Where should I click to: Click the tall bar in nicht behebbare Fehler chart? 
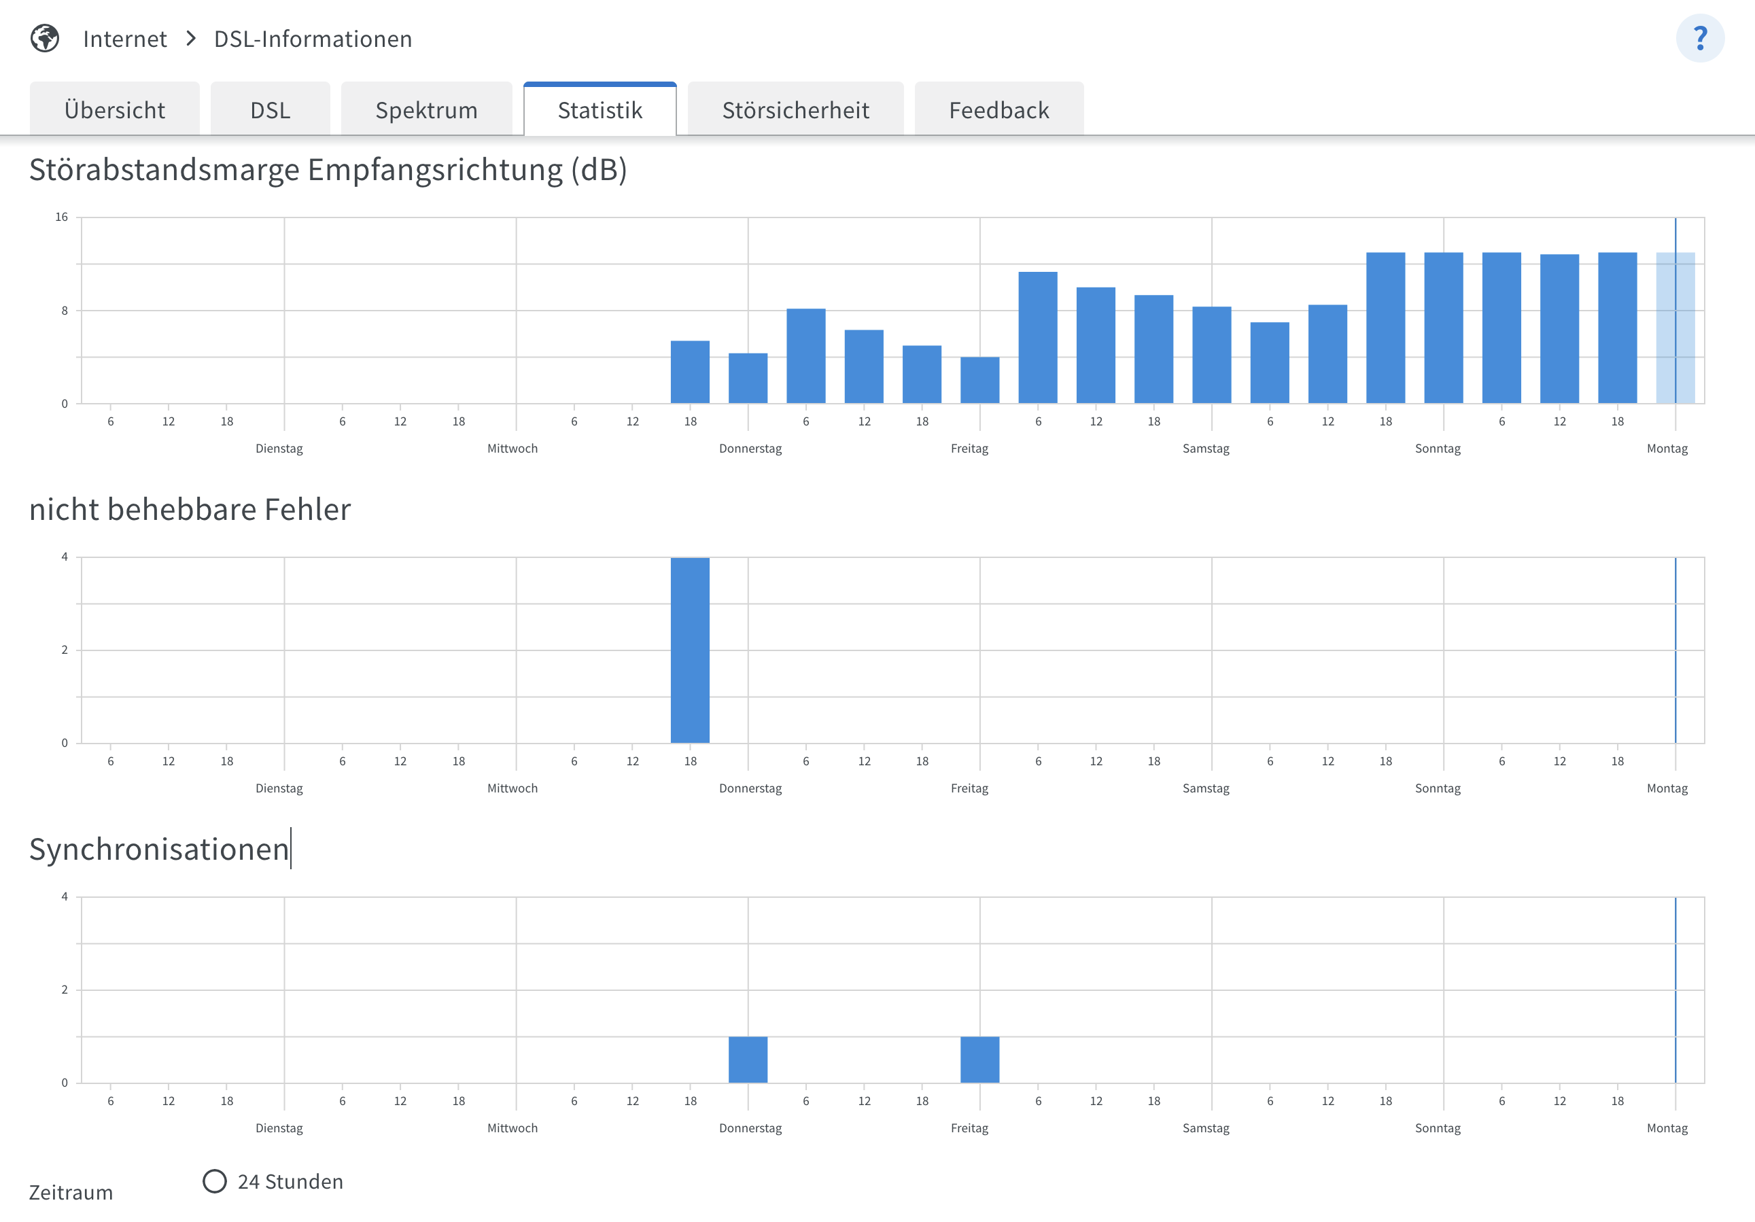(690, 650)
